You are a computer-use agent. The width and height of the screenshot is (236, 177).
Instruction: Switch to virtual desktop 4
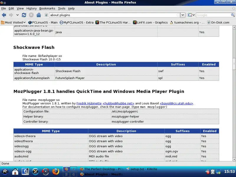pos(73,174)
